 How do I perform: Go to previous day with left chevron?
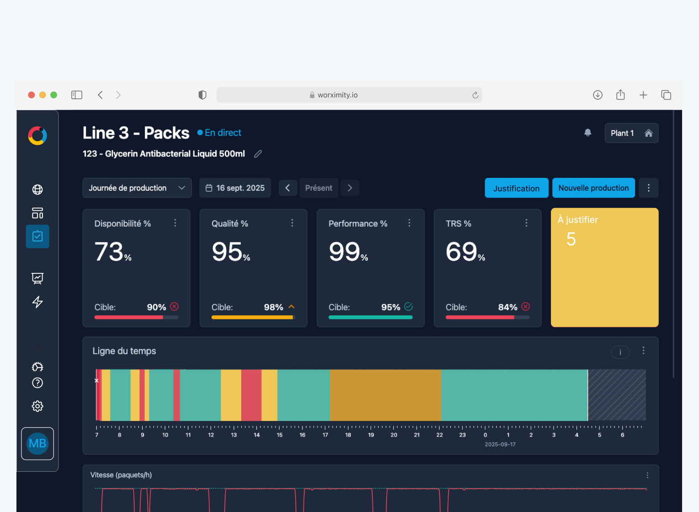pyautogui.click(x=288, y=188)
